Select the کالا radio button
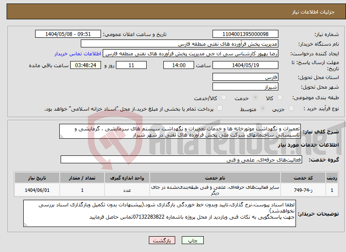Viewport: 346px width, 252px height. pos(280,97)
